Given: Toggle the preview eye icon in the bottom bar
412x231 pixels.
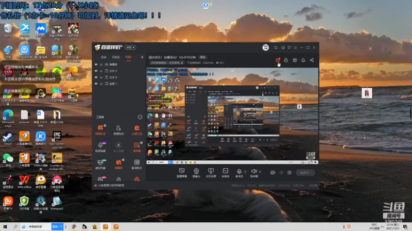Looking at the screenshot, I should [281, 172].
